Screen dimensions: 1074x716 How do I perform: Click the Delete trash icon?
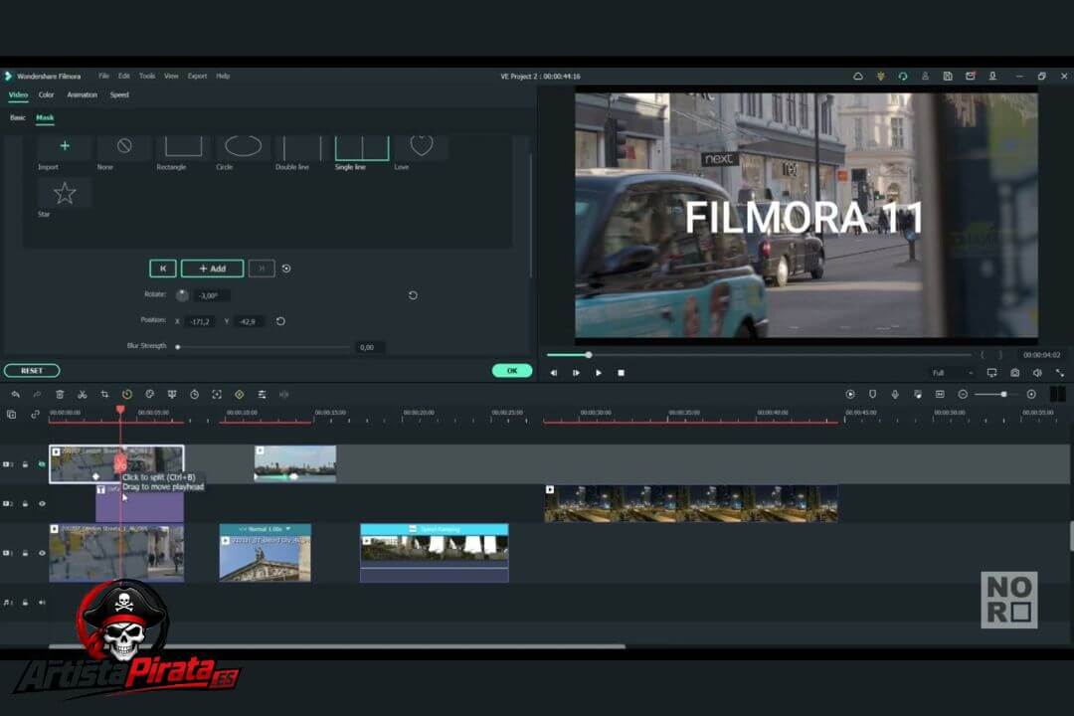tap(60, 394)
